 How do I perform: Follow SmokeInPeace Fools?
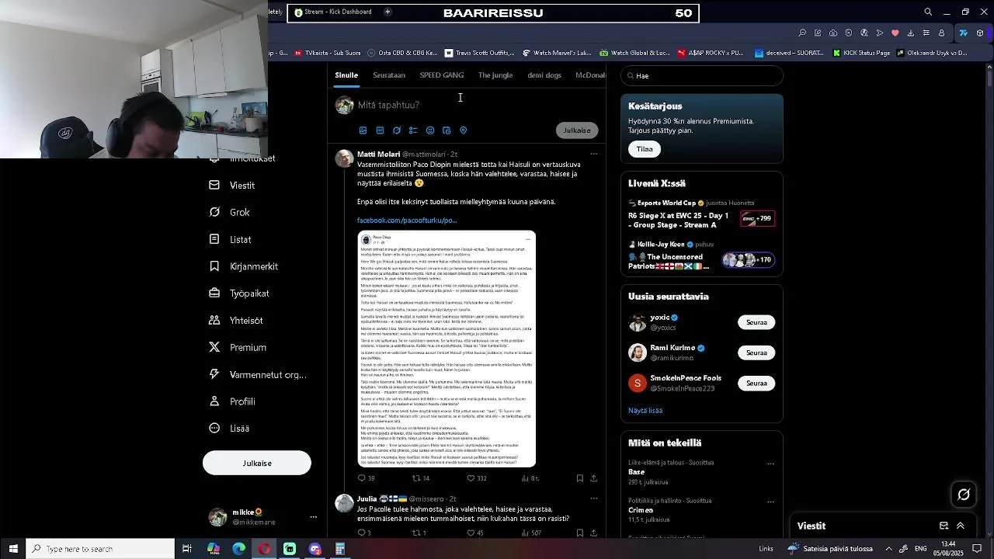pos(756,383)
